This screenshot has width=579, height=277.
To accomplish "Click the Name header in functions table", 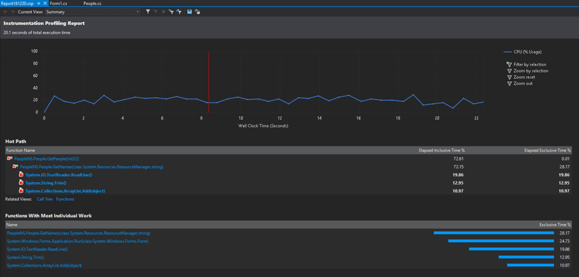I will pyautogui.click(x=12, y=224).
